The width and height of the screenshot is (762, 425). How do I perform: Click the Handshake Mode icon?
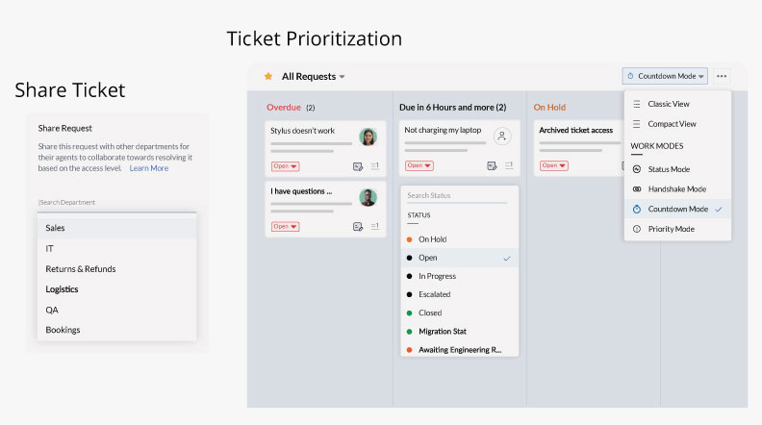click(637, 189)
